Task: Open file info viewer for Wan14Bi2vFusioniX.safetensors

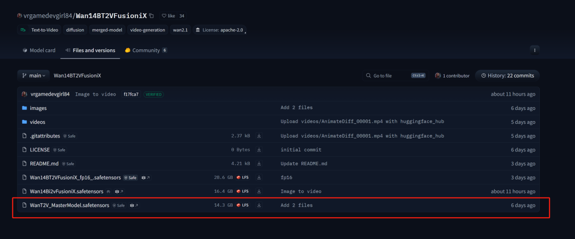Action: click(x=119, y=192)
